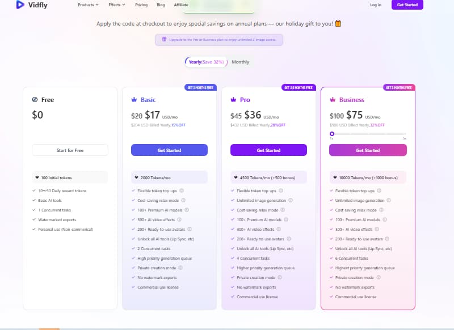Click the crown icon beside the Pro plan

coord(234,99)
